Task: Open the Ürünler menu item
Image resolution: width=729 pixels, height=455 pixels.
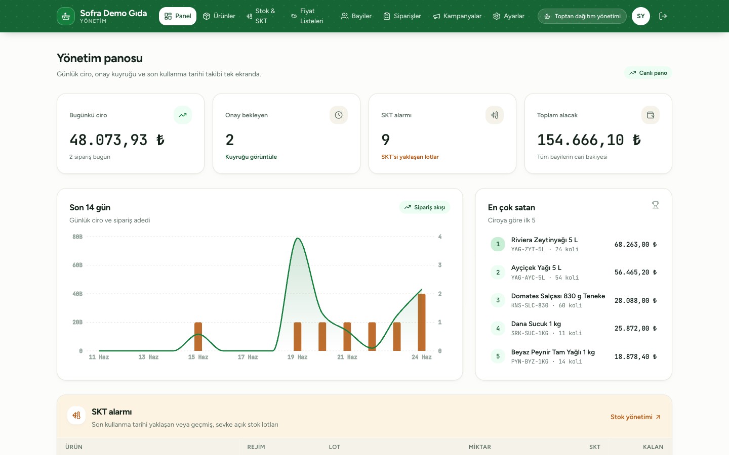Action: pyautogui.click(x=219, y=16)
